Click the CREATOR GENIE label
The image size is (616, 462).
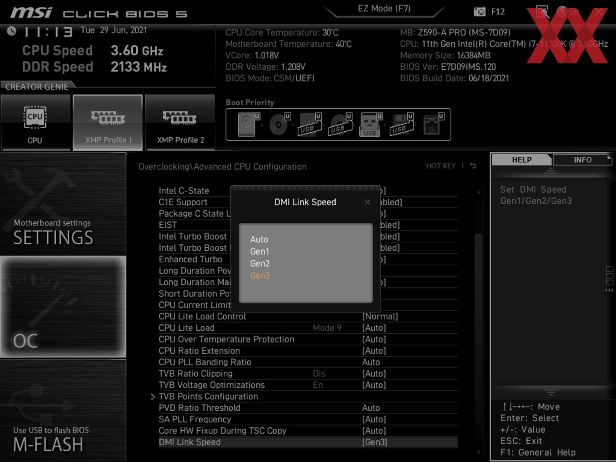[37, 87]
